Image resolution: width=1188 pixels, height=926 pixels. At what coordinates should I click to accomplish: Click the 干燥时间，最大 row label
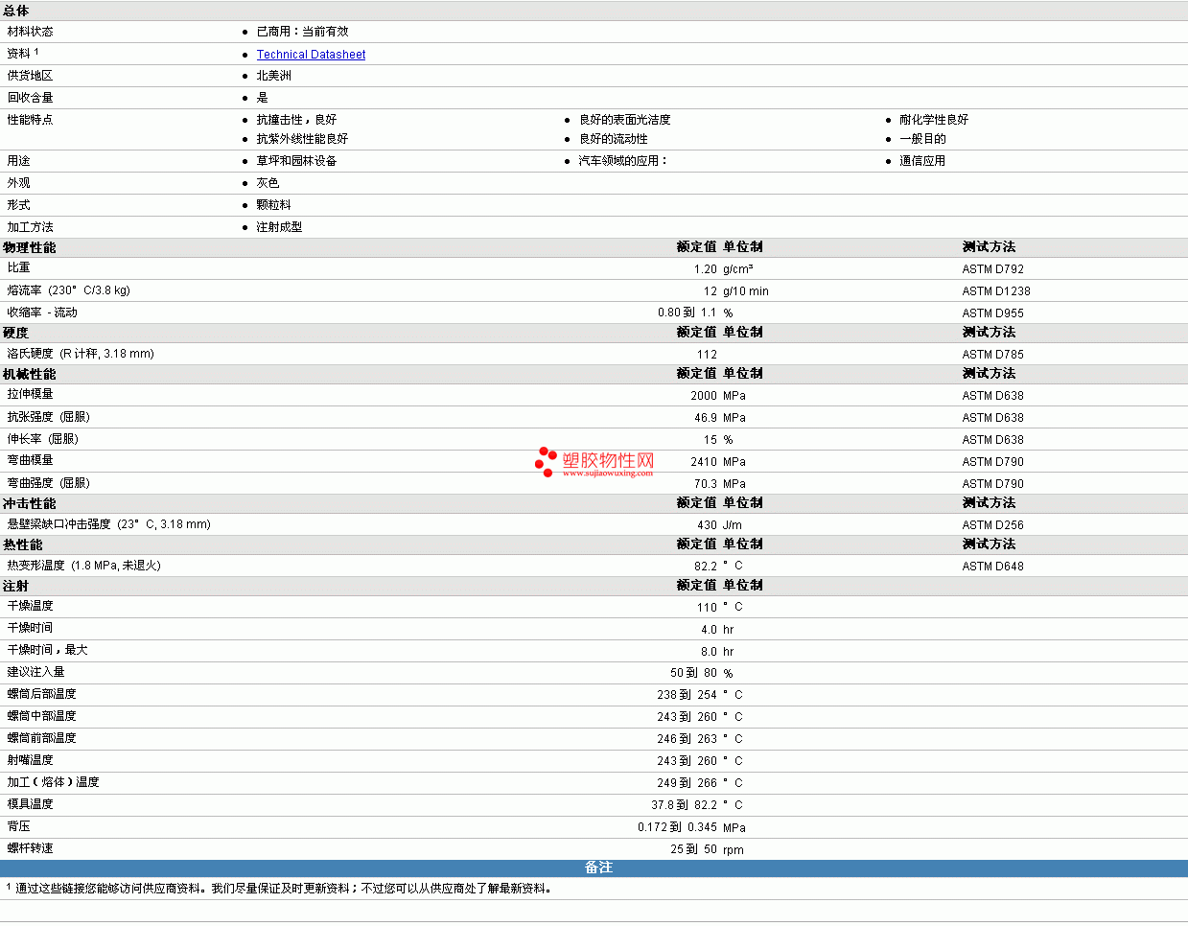pyautogui.click(x=47, y=650)
